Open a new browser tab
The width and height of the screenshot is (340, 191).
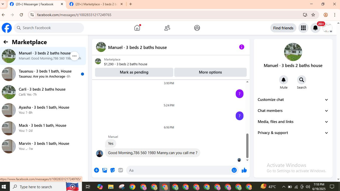131,4
